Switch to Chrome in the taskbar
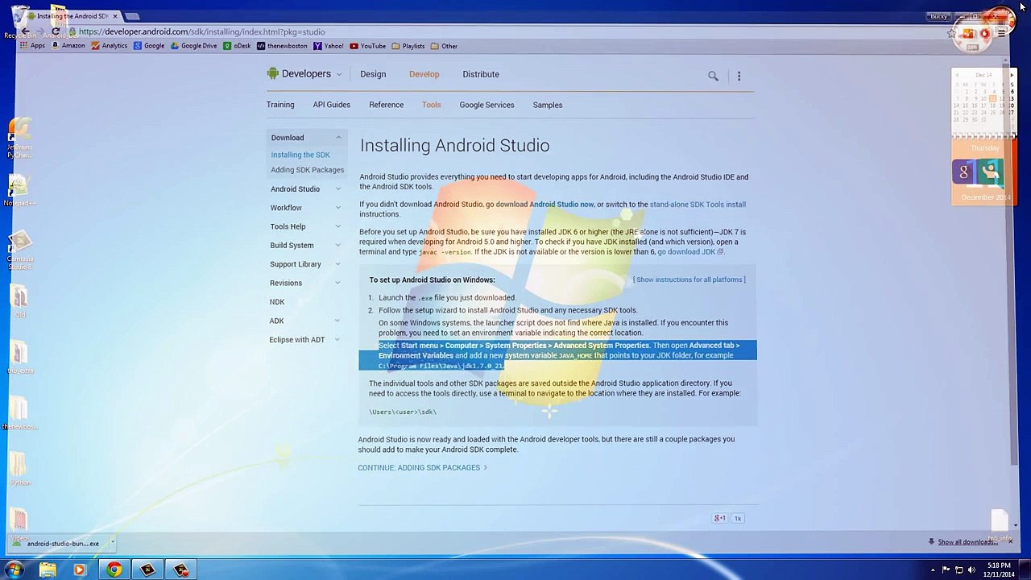This screenshot has height=580, width=1031. (114, 570)
